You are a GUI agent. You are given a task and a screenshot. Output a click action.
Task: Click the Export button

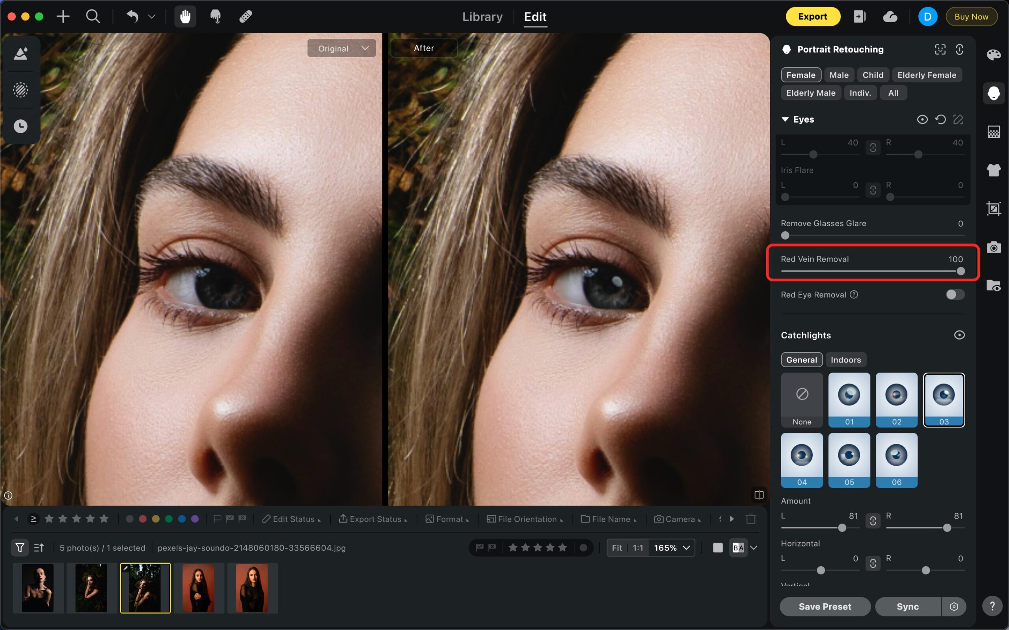(x=812, y=17)
